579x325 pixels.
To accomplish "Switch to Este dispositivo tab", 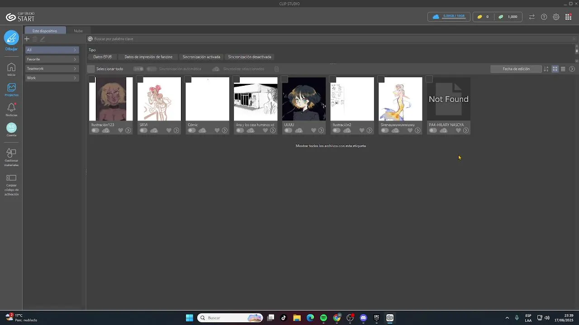I will pos(45,31).
